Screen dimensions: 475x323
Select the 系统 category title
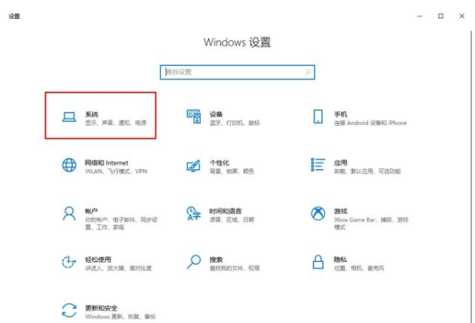point(92,114)
